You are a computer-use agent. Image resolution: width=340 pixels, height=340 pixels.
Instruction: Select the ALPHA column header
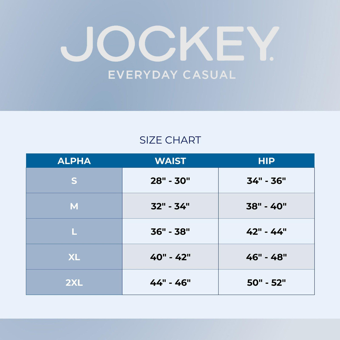74,161
